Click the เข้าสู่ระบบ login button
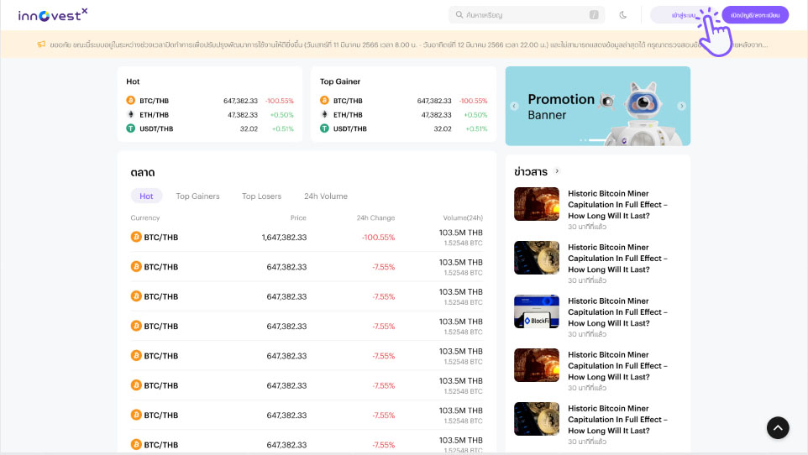The height and width of the screenshot is (455, 808). (683, 15)
